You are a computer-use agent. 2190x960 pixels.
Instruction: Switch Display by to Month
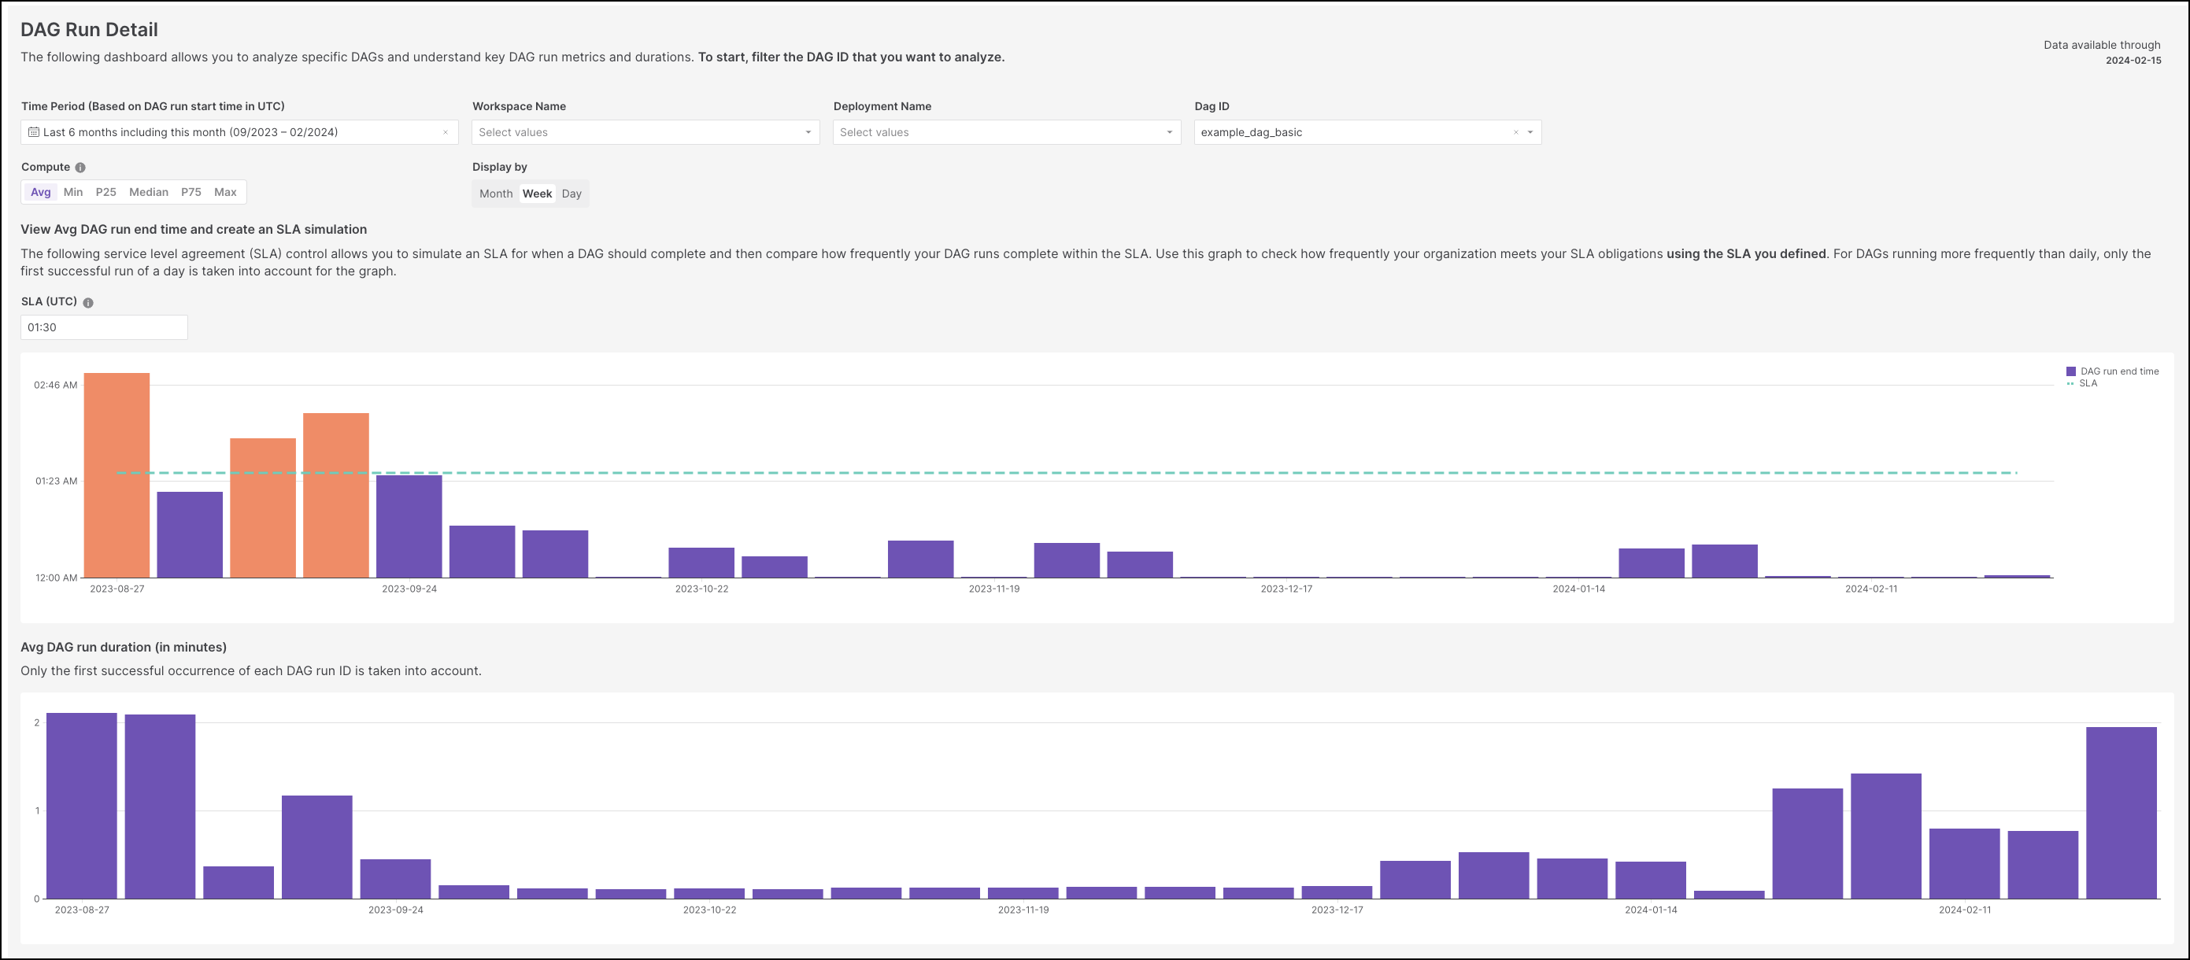(496, 193)
